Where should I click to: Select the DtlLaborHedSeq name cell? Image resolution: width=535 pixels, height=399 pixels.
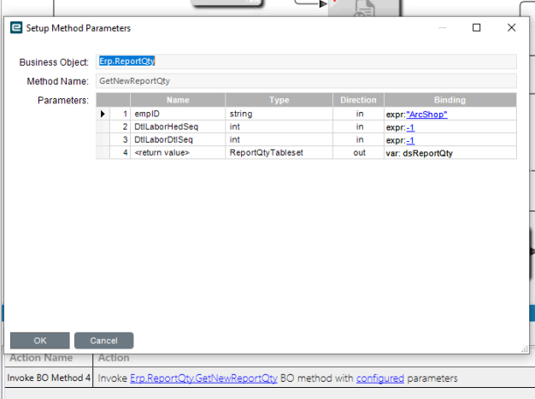tap(178, 126)
